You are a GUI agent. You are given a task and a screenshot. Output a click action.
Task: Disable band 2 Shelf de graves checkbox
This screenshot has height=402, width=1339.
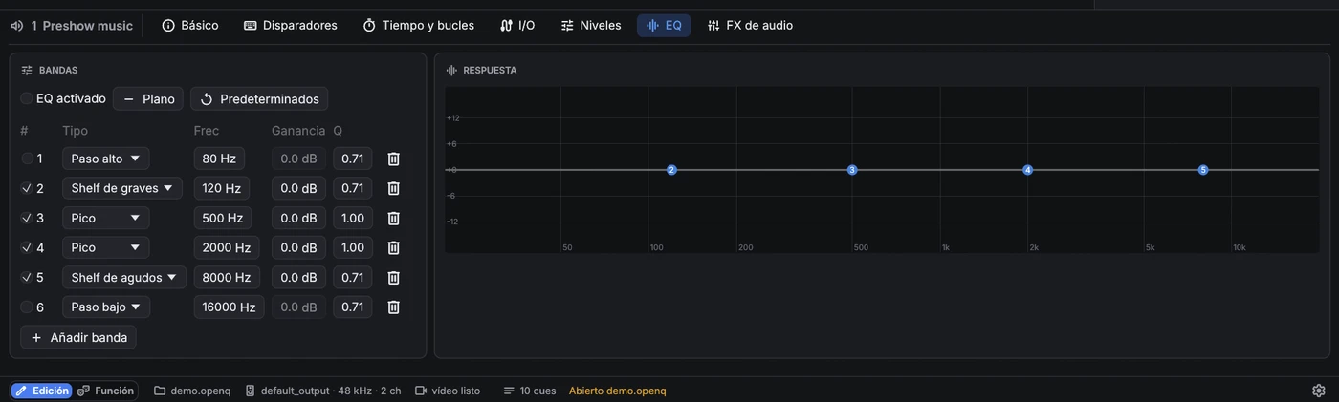click(x=27, y=188)
